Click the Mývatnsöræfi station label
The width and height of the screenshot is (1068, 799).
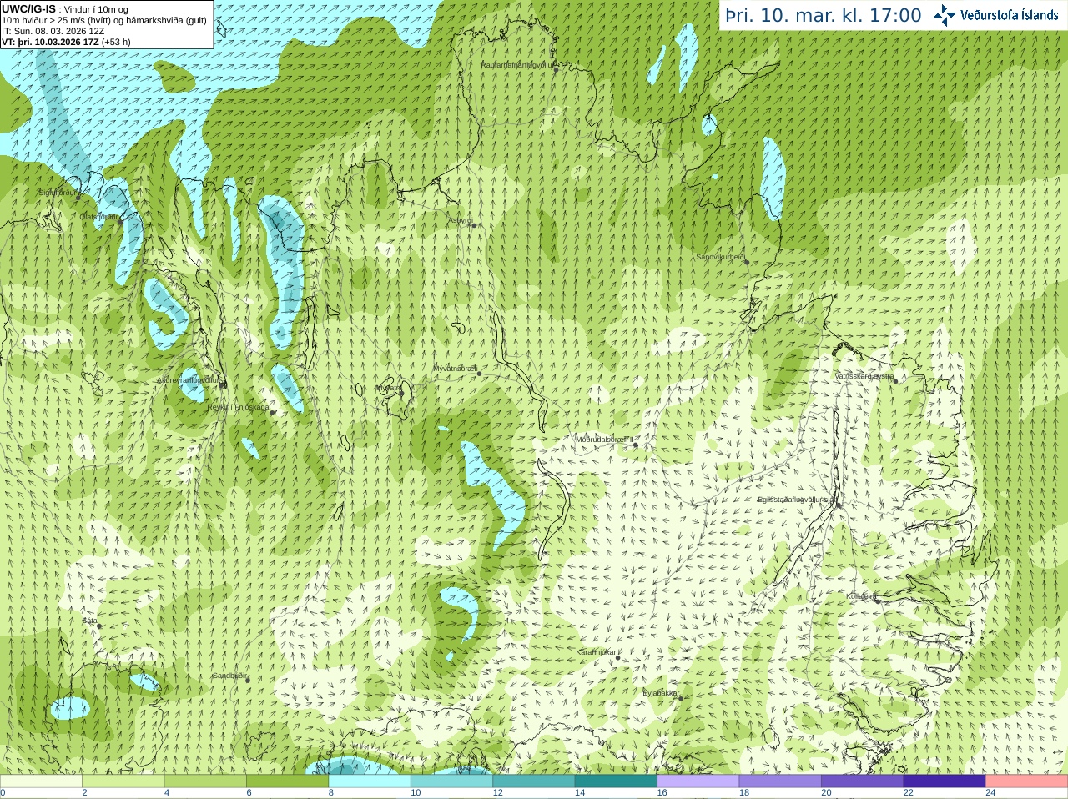pos(455,368)
